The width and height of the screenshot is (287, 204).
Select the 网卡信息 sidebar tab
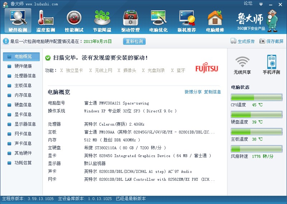(21, 134)
